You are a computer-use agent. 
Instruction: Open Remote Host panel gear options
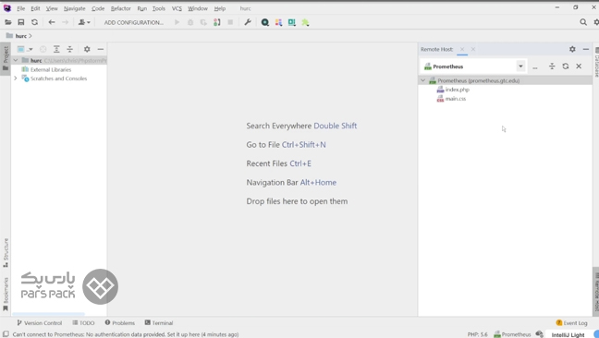click(572, 49)
